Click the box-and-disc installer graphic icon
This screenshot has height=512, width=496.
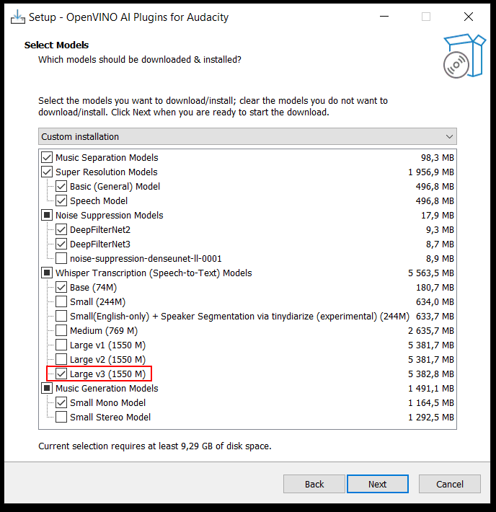[x=464, y=56]
